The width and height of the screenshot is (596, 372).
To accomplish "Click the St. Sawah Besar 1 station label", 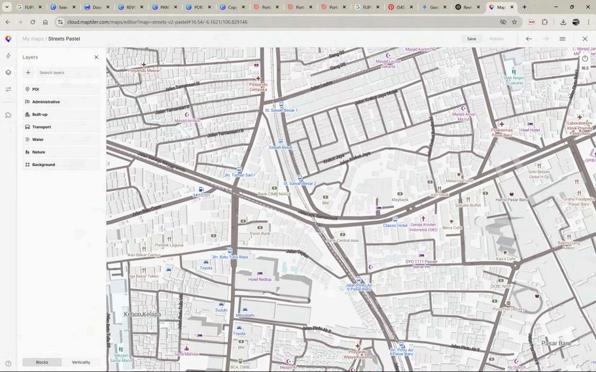I will pyautogui.click(x=281, y=110).
